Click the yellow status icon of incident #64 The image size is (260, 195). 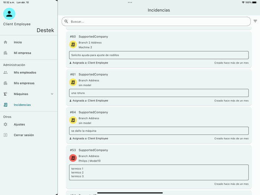click(73, 120)
